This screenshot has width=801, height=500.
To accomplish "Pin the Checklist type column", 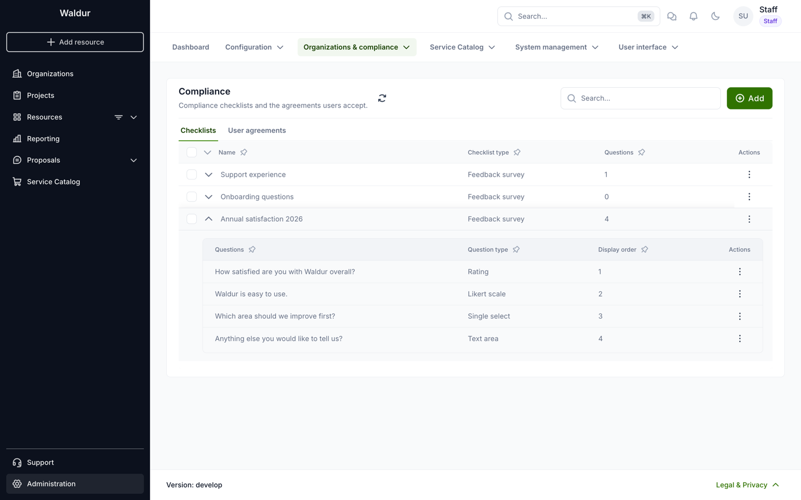I will [x=517, y=152].
